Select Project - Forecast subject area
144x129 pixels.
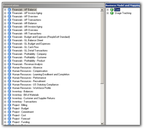21,119
